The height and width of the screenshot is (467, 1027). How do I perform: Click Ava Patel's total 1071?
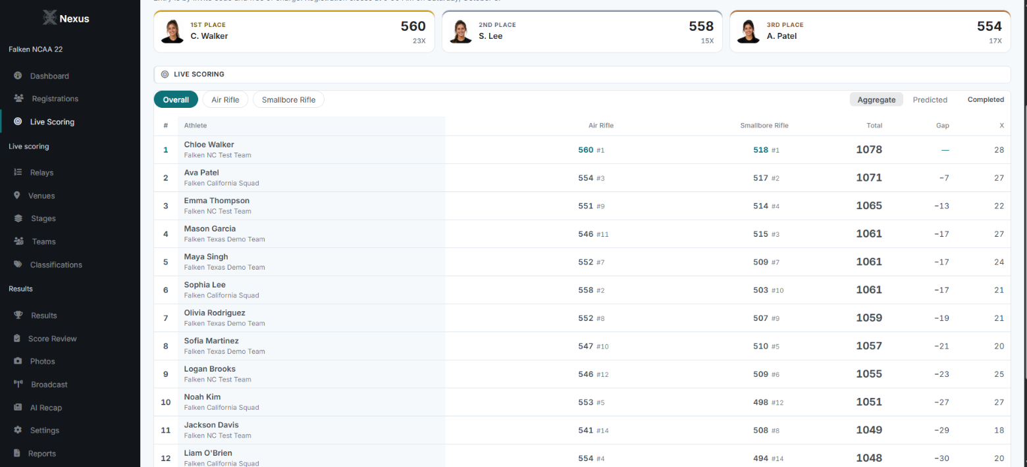coord(869,178)
